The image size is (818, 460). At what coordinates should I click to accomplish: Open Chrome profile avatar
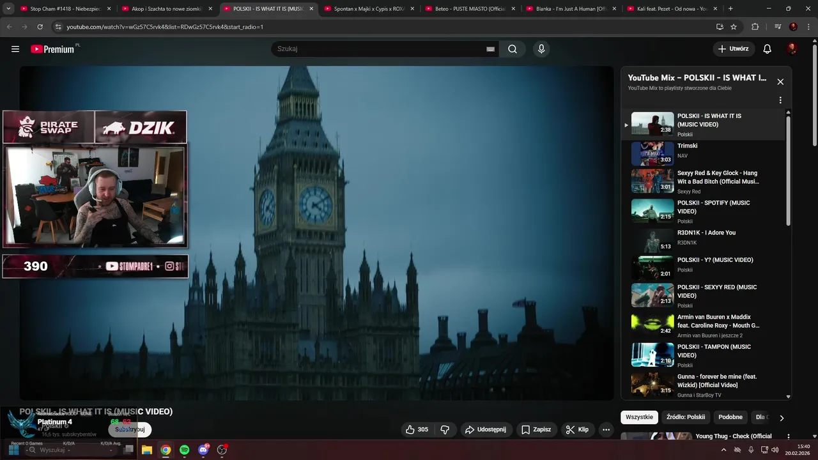click(x=793, y=27)
